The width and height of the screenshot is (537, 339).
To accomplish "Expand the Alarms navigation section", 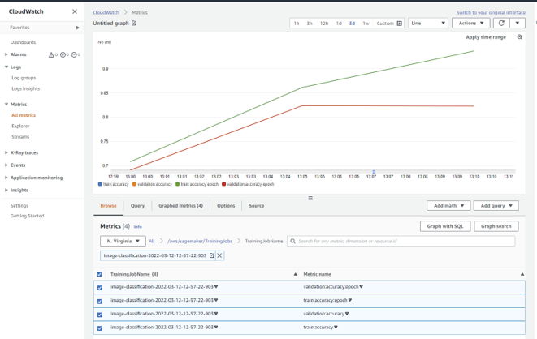I will (x=6, y=54).
